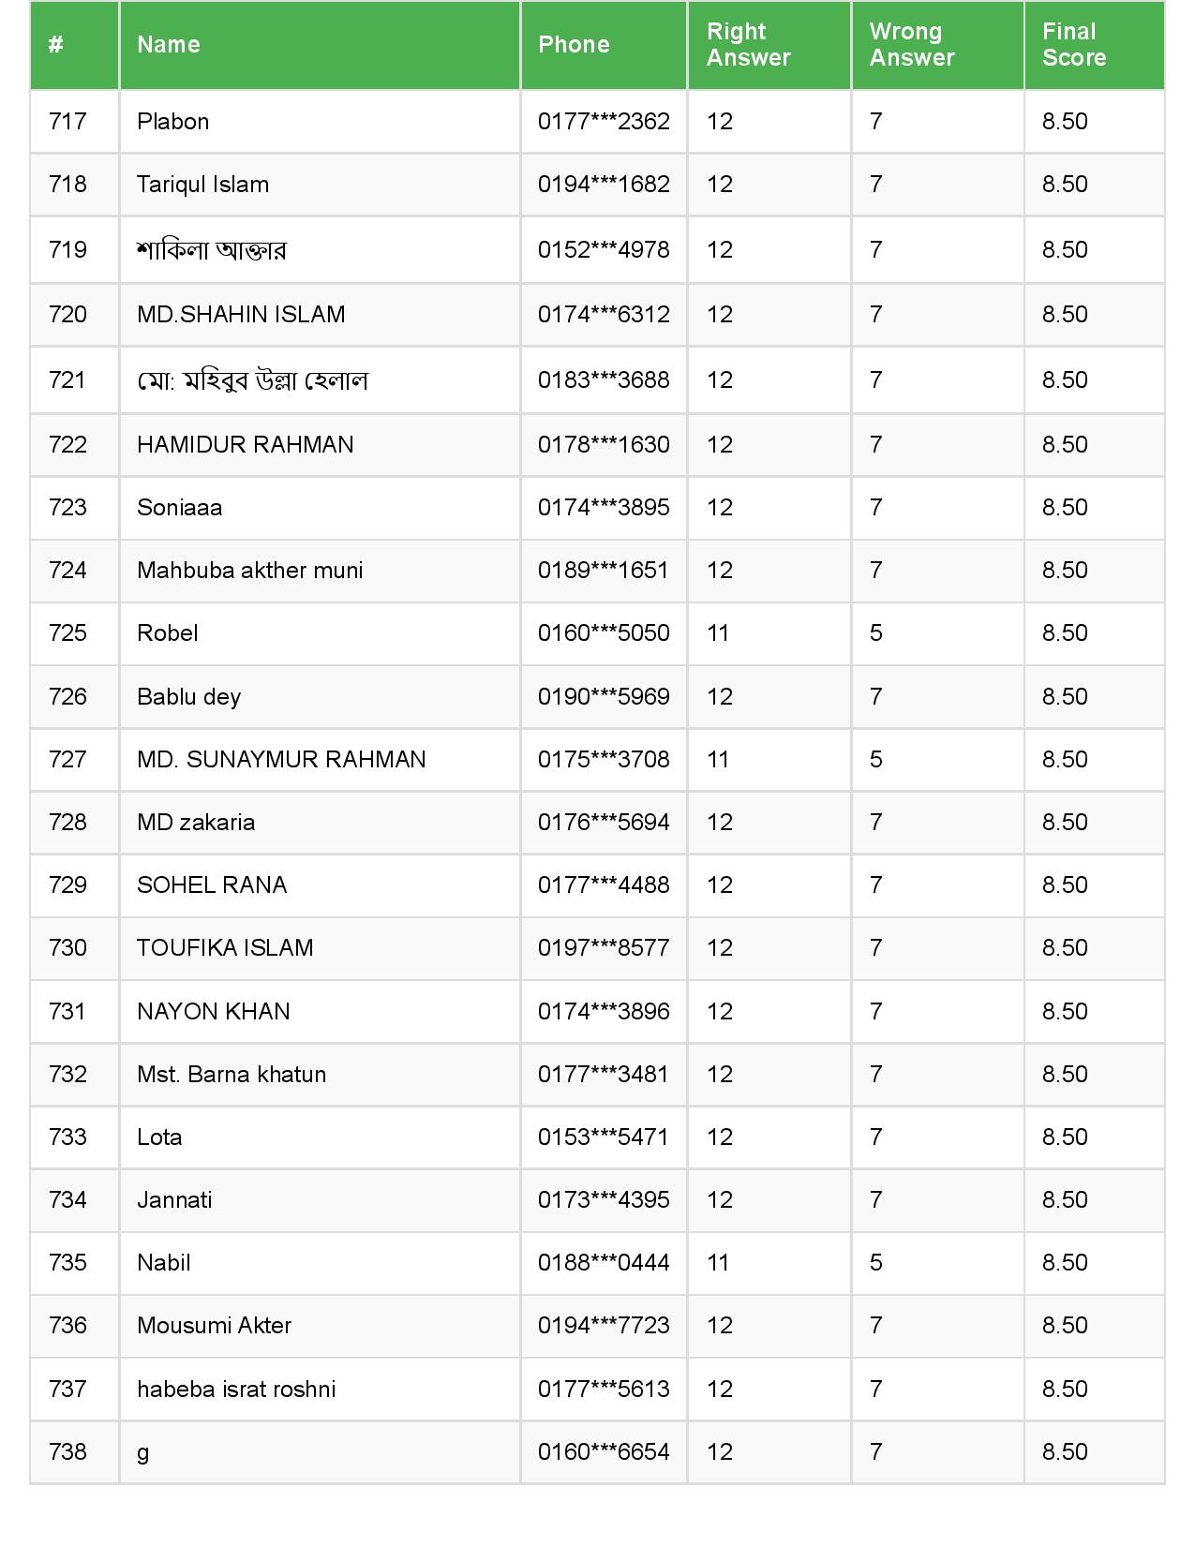Click the name Tariqul Islam

[x=202, y=185]
